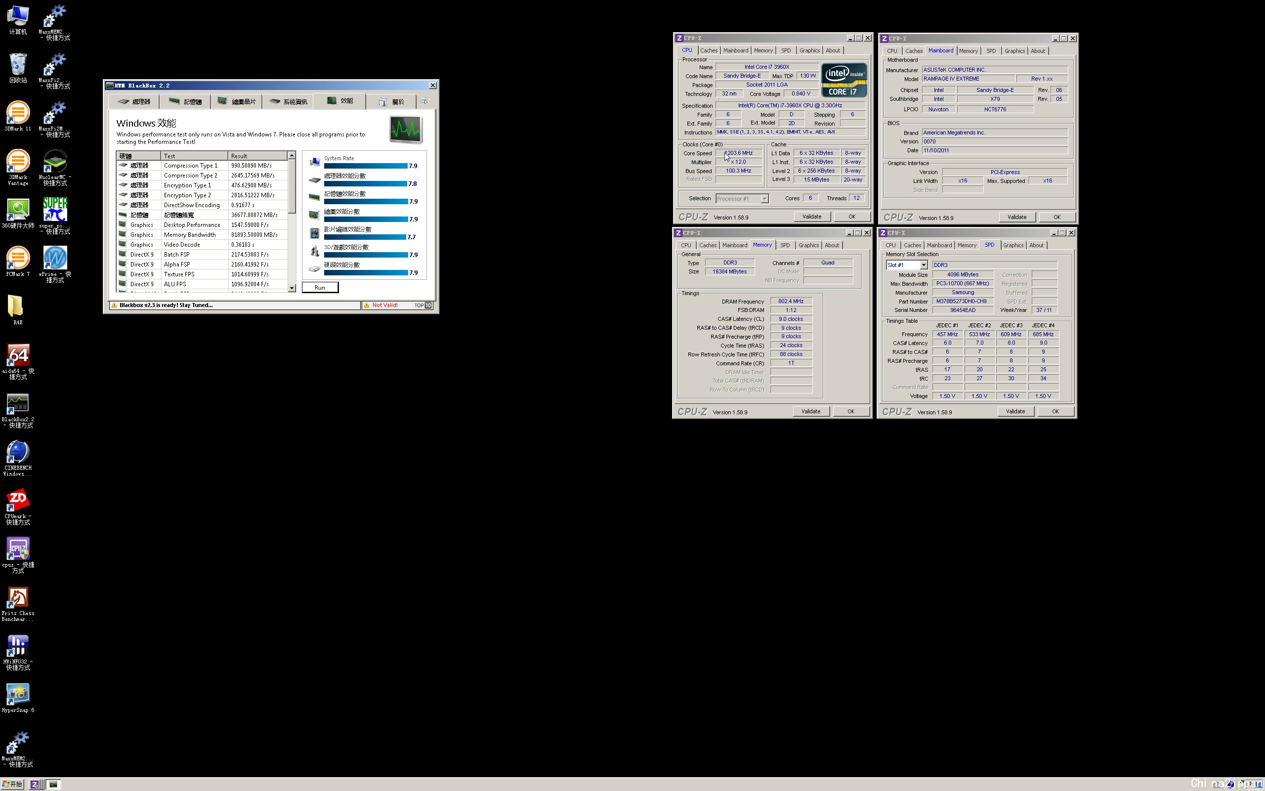Image resolution: width=1265 pixels, height=791 pixels.
Task: Click the RAMPAGE IV EXTREME model field
Action: point(969,79)
